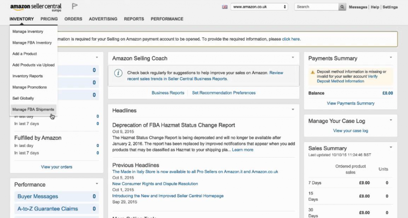The image size is (408, 218).
Task: Click the UK flag icon
Action: (x=225, y=7)
